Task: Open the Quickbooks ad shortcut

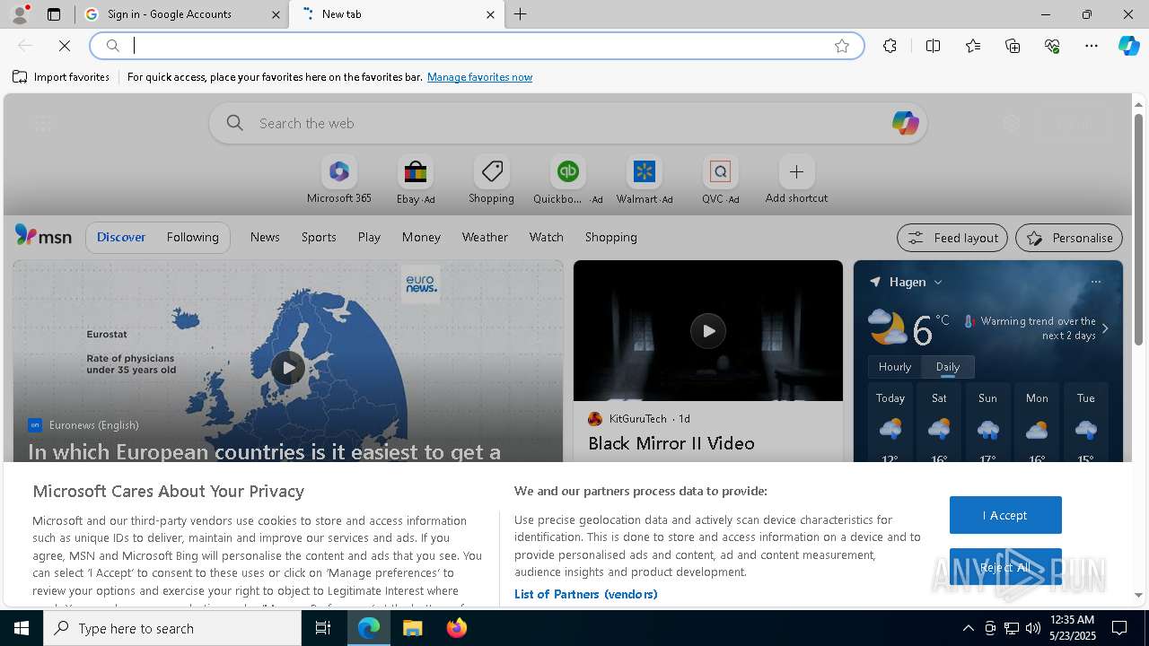Action: point(567,180)
